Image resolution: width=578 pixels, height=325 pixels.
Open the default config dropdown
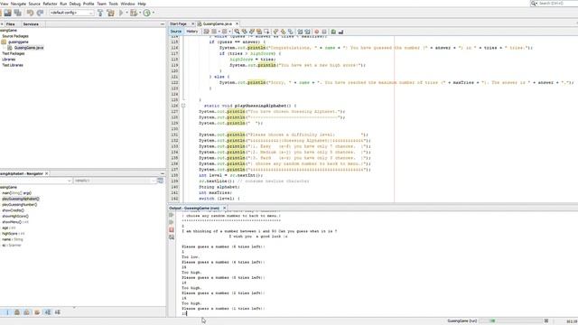pos(71,13)
